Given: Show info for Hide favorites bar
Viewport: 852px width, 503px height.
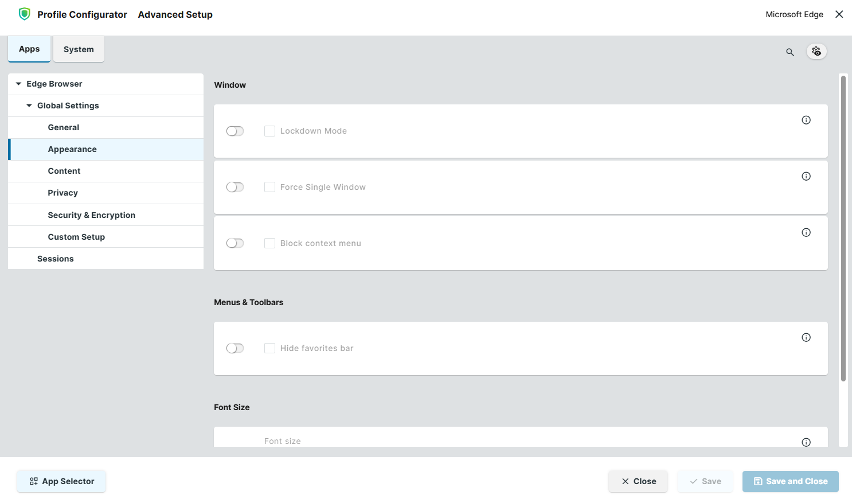Looking at the screenshot, I should tap(806, 337).
